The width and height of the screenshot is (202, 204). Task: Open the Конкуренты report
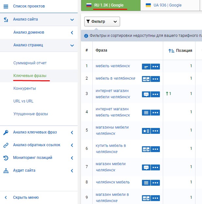[25, 88]
